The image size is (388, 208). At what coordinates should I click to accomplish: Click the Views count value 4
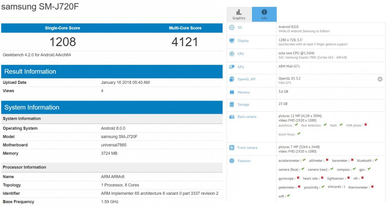(x=102, y=91)
